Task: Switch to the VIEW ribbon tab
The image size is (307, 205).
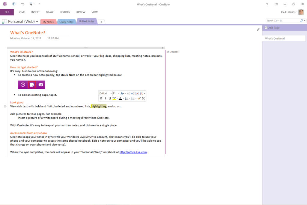Action: click(94, 12)
